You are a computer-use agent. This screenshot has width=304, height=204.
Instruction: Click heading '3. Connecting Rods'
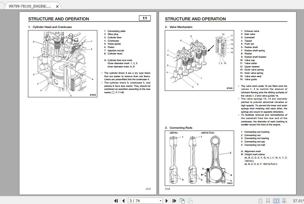[x=179, y=128]
